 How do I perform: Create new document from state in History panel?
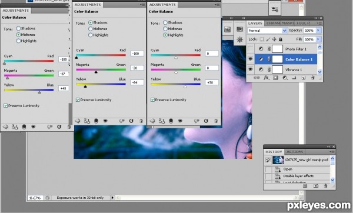click(x=305, y=186)
